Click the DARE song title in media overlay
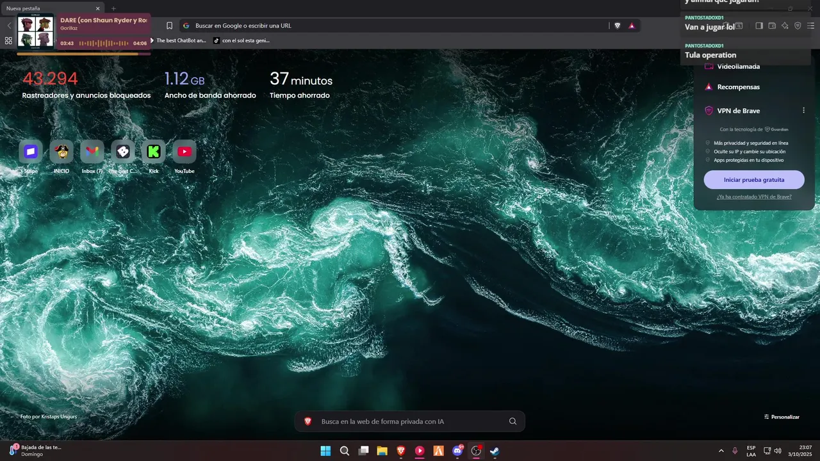Viewport: 820px width, 461px height. [x=104, y=20]
